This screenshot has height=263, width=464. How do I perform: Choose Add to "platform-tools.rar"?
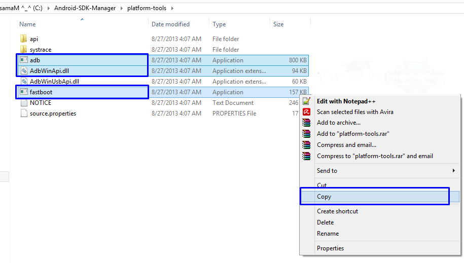tap(353, 134)
